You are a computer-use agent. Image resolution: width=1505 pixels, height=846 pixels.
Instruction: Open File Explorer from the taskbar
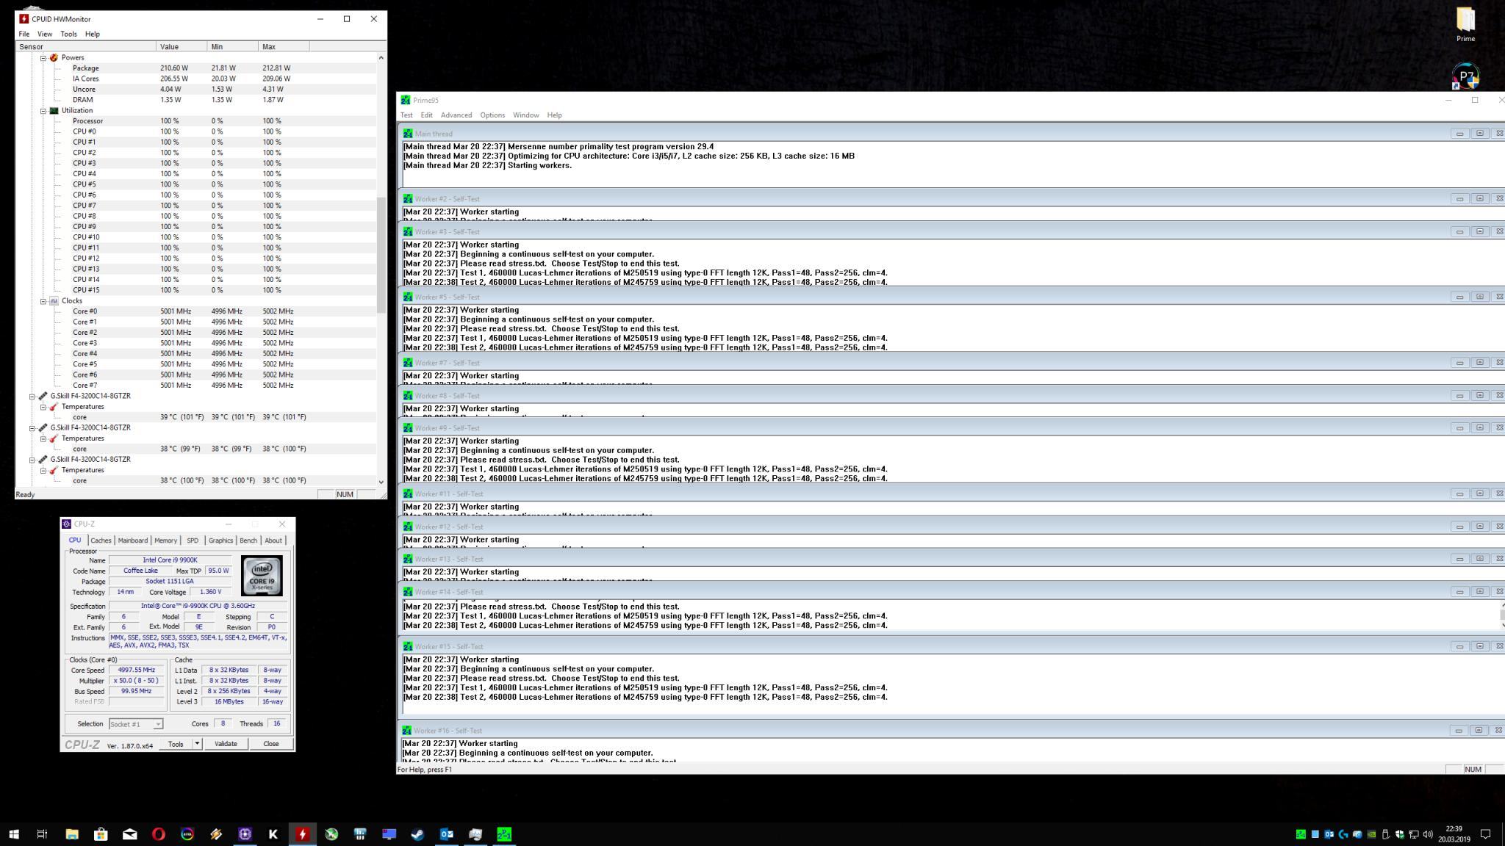click(x=72, y=834)
